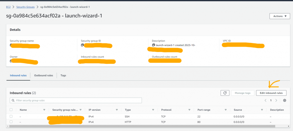Click the Edit inbound rules button
This screenshot has width=293, height=131.
click(271, 93)
